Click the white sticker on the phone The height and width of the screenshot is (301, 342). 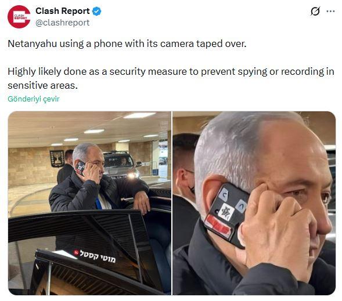[226, 212]
